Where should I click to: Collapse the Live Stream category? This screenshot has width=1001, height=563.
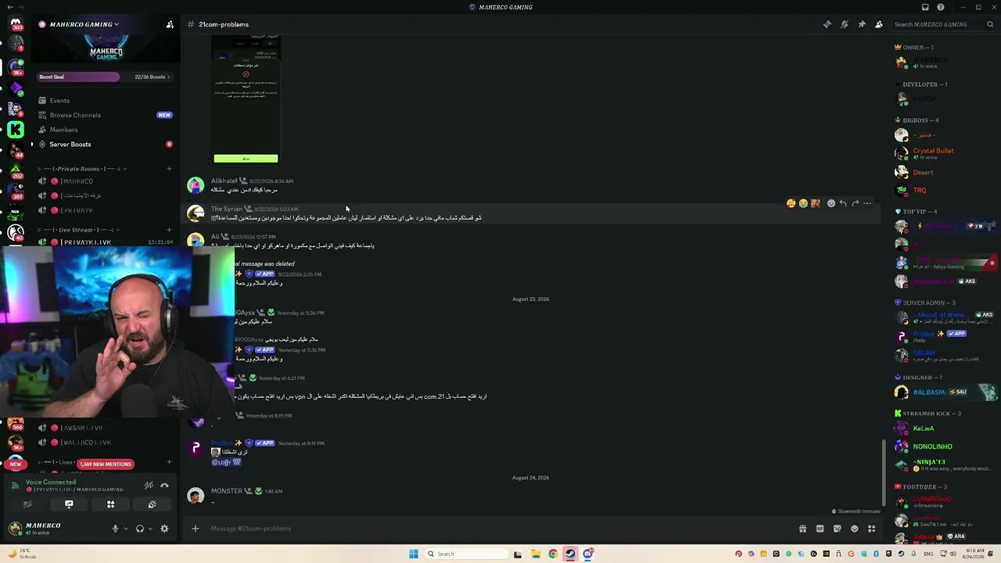point(78,230)
